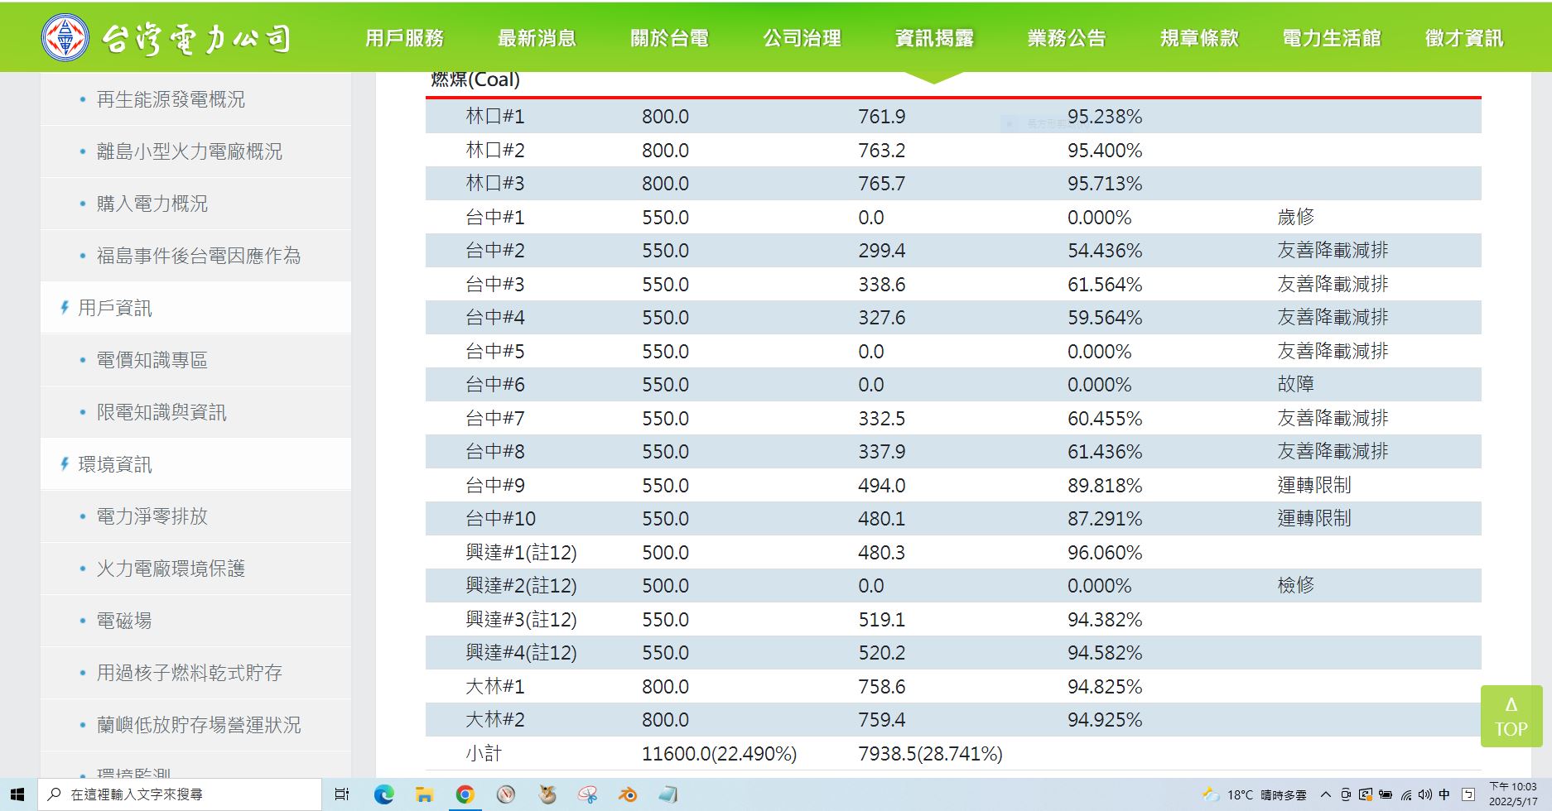Open the taskbar clock and date
This screenshot has width=1552, height=811.
[1512, 794]
